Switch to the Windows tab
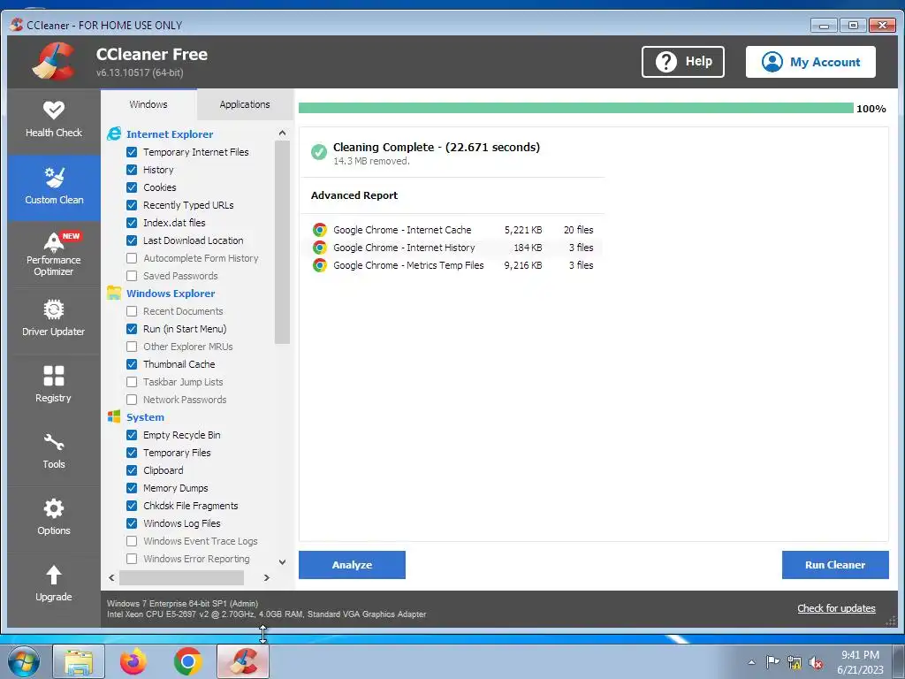This screenshot has width=905, height=679. click(x=148, y=104)
